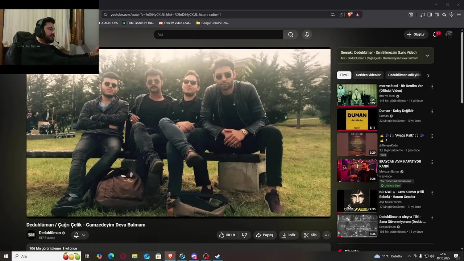Image resolution: width=464 pixels, height=261 pixels.
Task: Open Task View on the taskbar
Action: pyautogui.click(x=87, y=256)
